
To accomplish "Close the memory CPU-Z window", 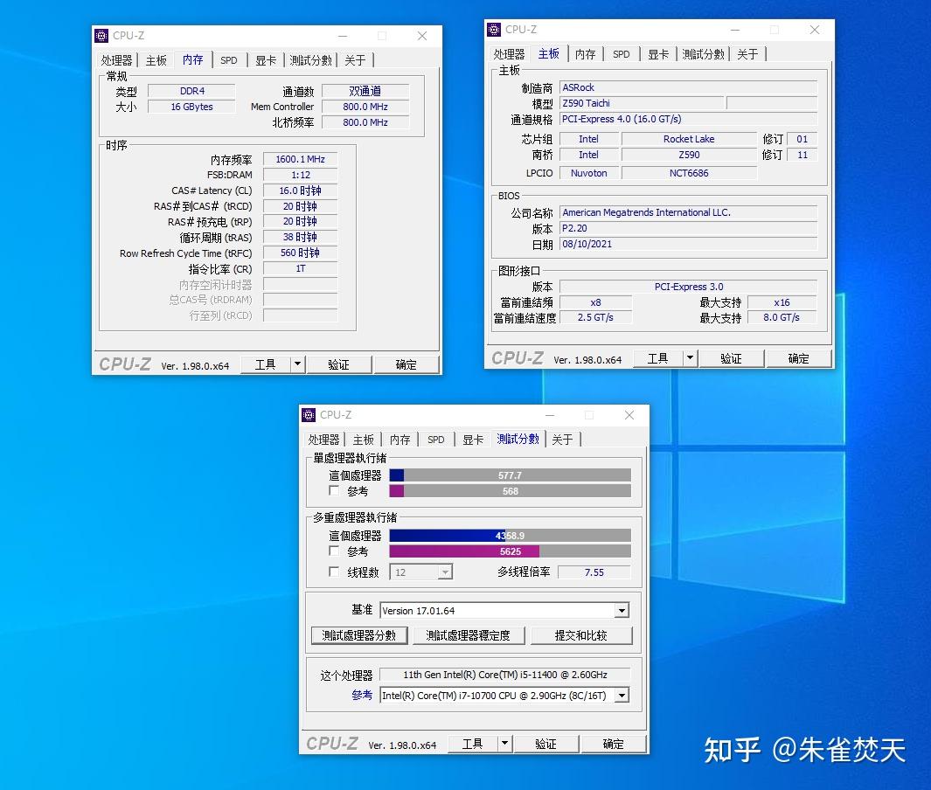I will [422, 36].
